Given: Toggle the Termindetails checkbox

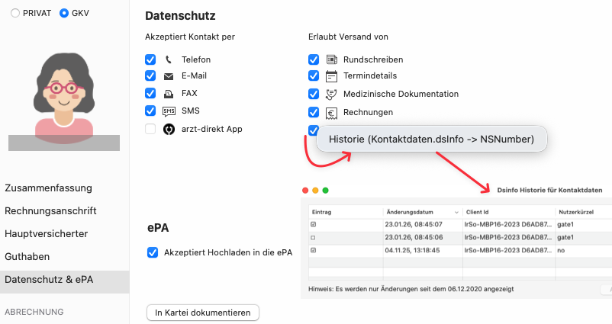Looking at the screenshot, I should coord(314,75).
